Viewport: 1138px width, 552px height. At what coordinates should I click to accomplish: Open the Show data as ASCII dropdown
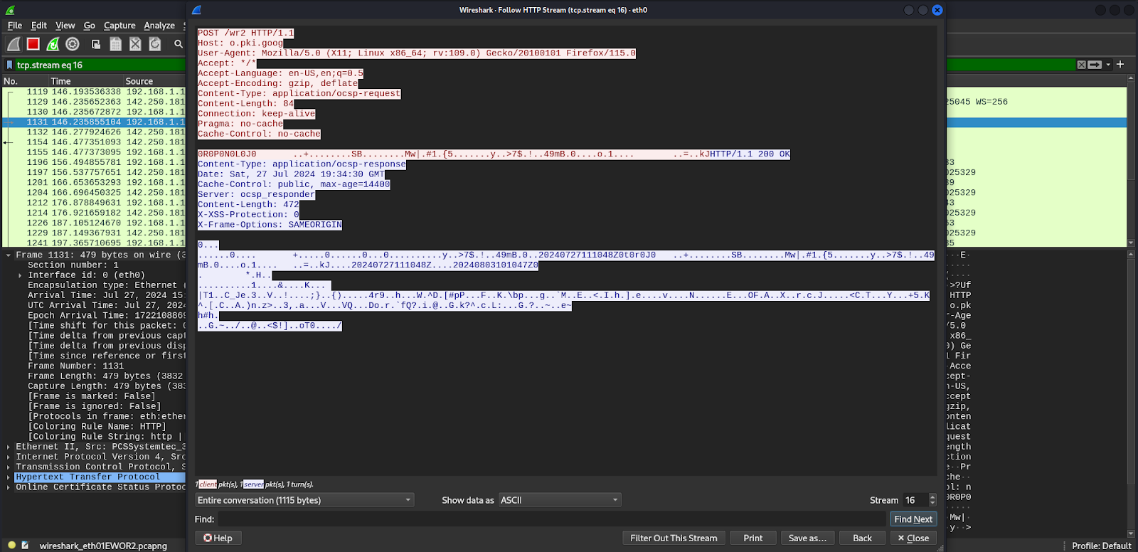point(560,500)
